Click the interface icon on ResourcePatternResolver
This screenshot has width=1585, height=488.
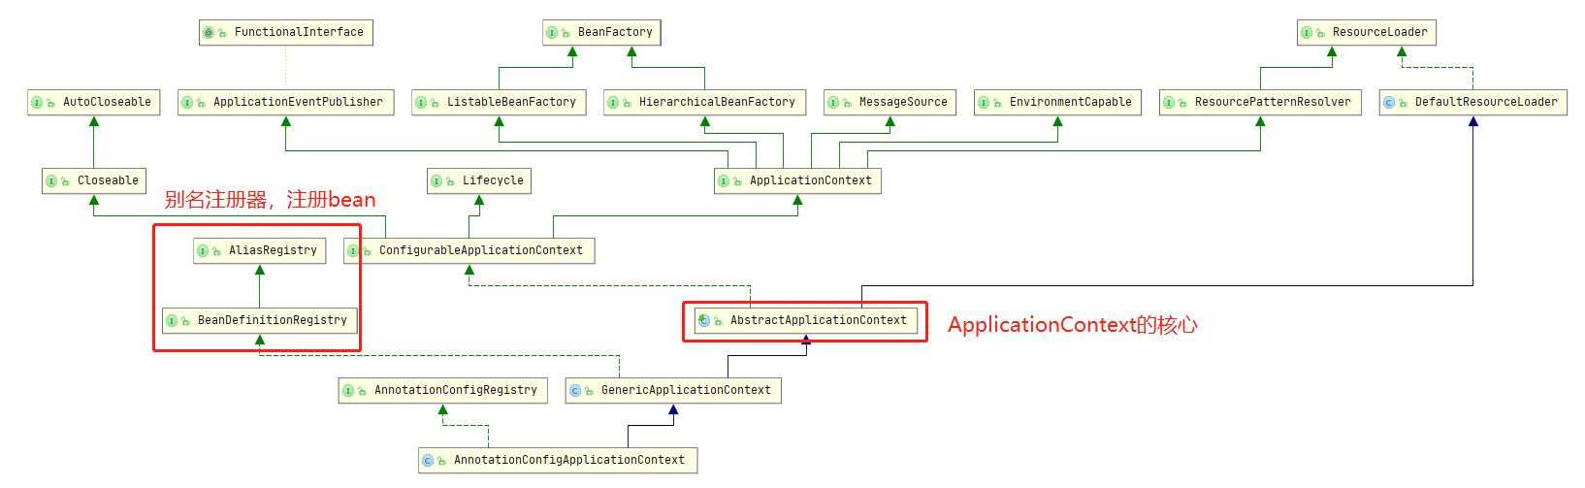[1169, 103]
